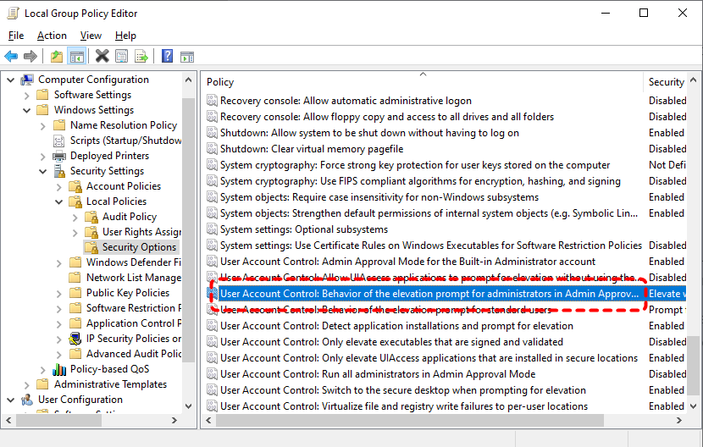Collapse the Local Policies tree node
Viewport: 703px width, 447px height.
point(58,201)
